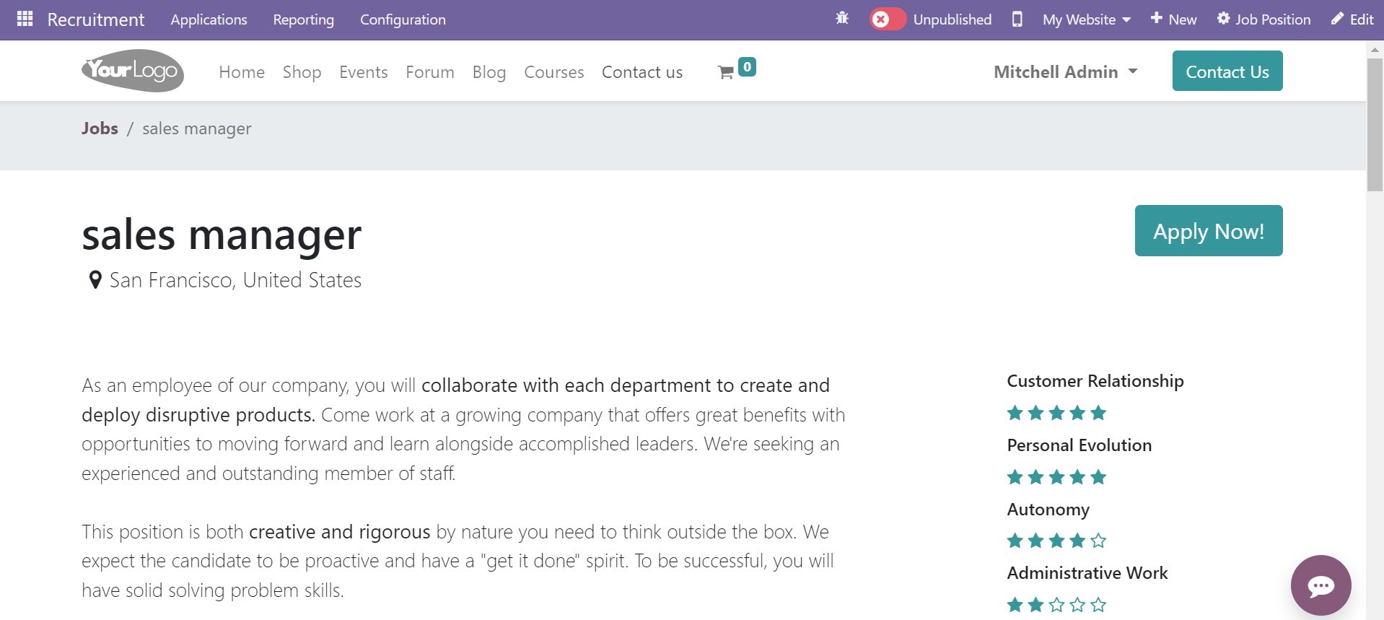Click the Personal Evolution label

coord(1079,445)
